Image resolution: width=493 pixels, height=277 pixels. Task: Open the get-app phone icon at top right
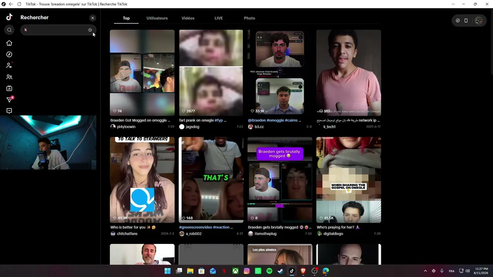pos(466,20)
